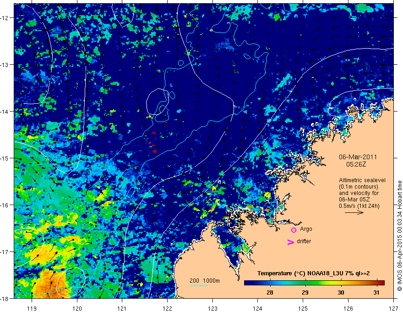Click the text '06-Mar 05Z'

tap(354, 200)
